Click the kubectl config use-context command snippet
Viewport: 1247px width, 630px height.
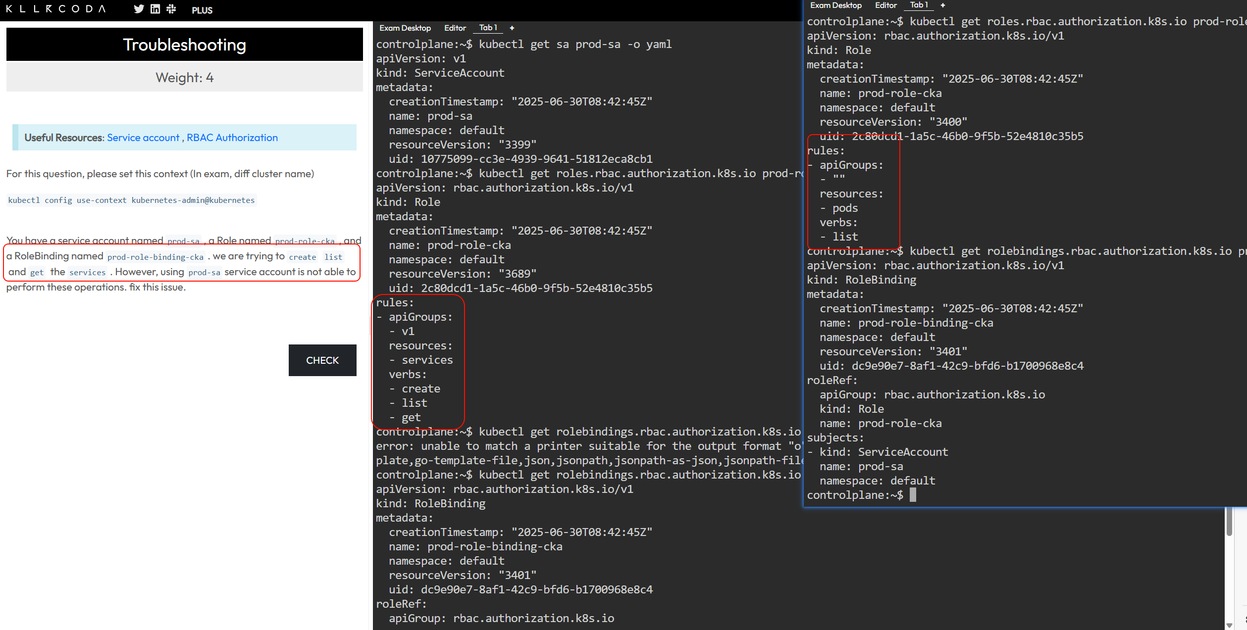pyautogui.click(x=131, y=200)
